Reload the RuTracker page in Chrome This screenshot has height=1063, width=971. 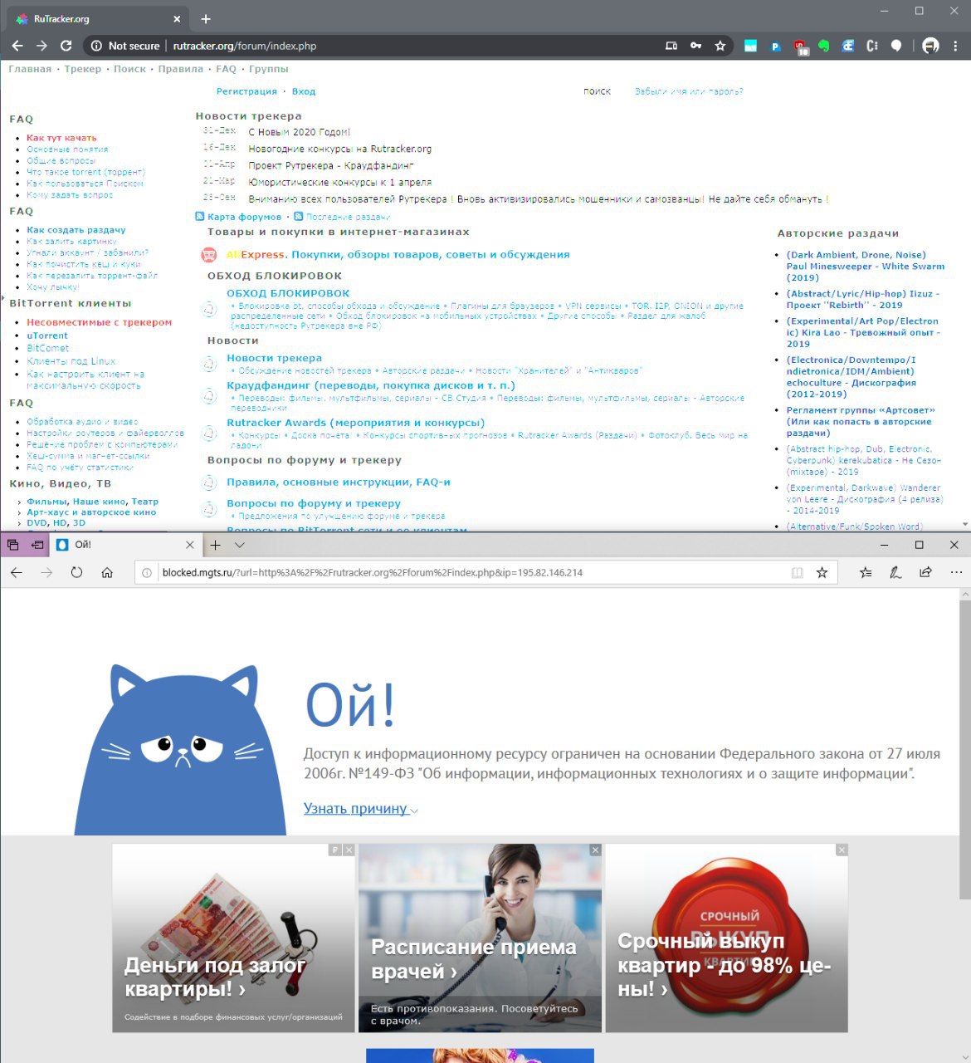coord(66,46)
